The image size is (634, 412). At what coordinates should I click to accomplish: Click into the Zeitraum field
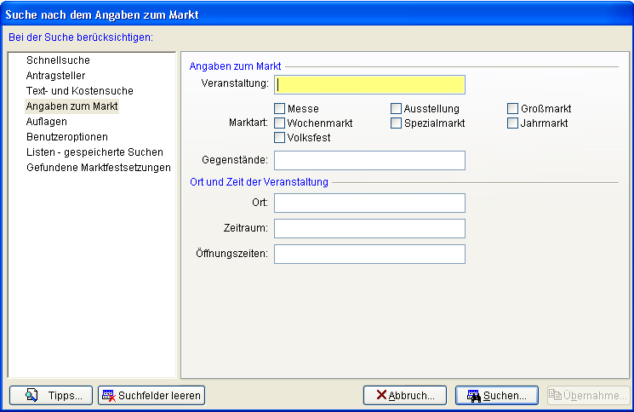pyautogui.click(x=369, y=228)
